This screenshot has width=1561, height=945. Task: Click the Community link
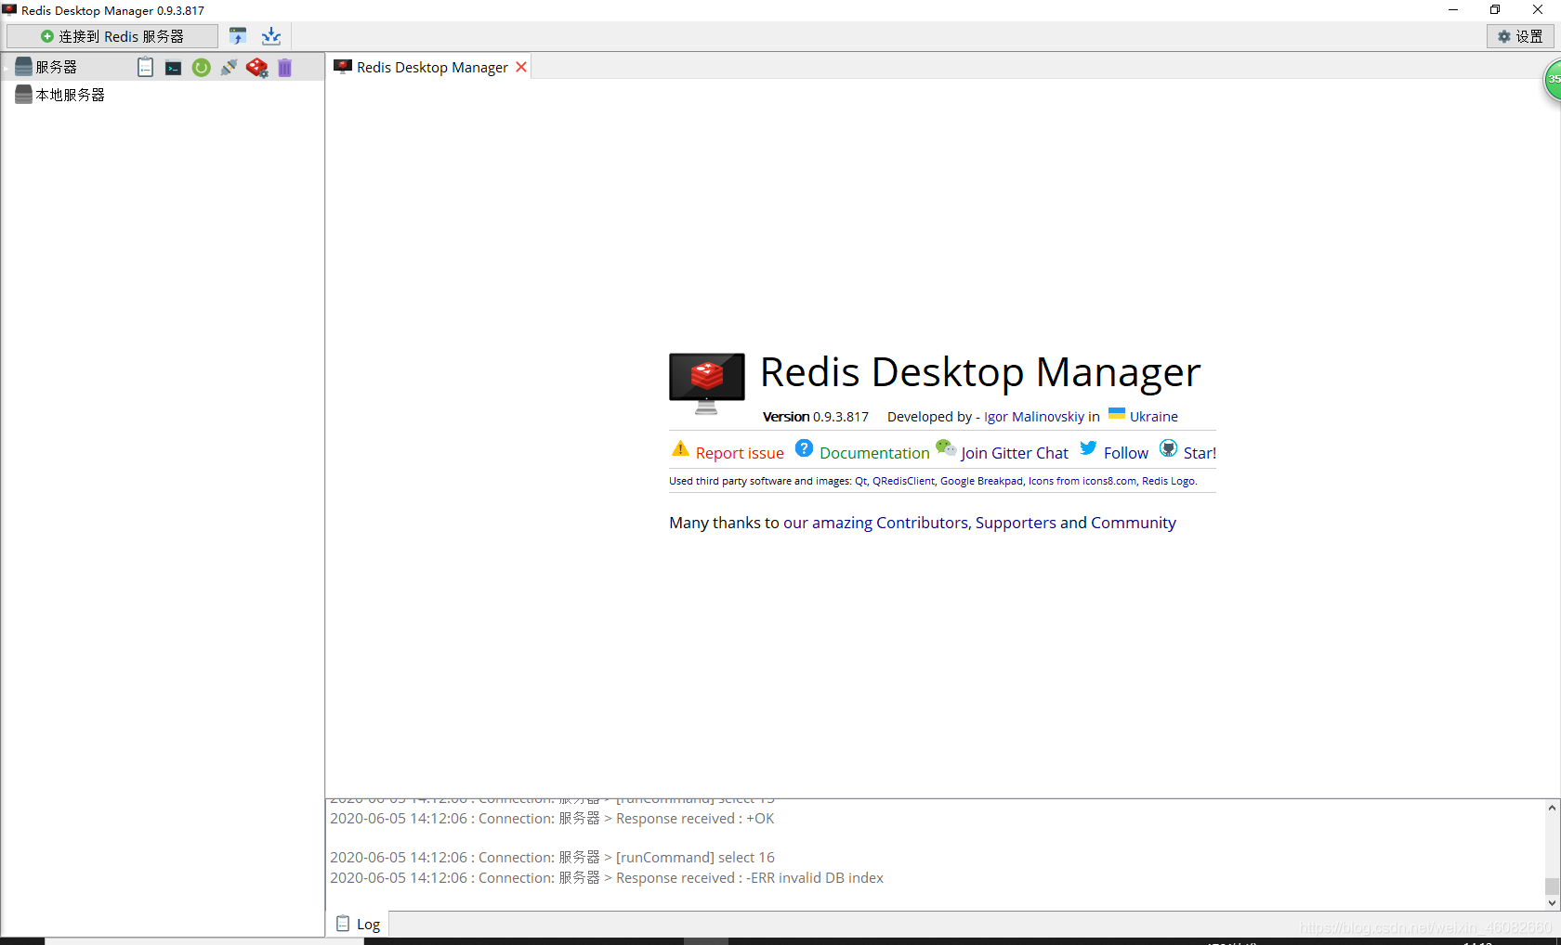(x=1134, y=523)
